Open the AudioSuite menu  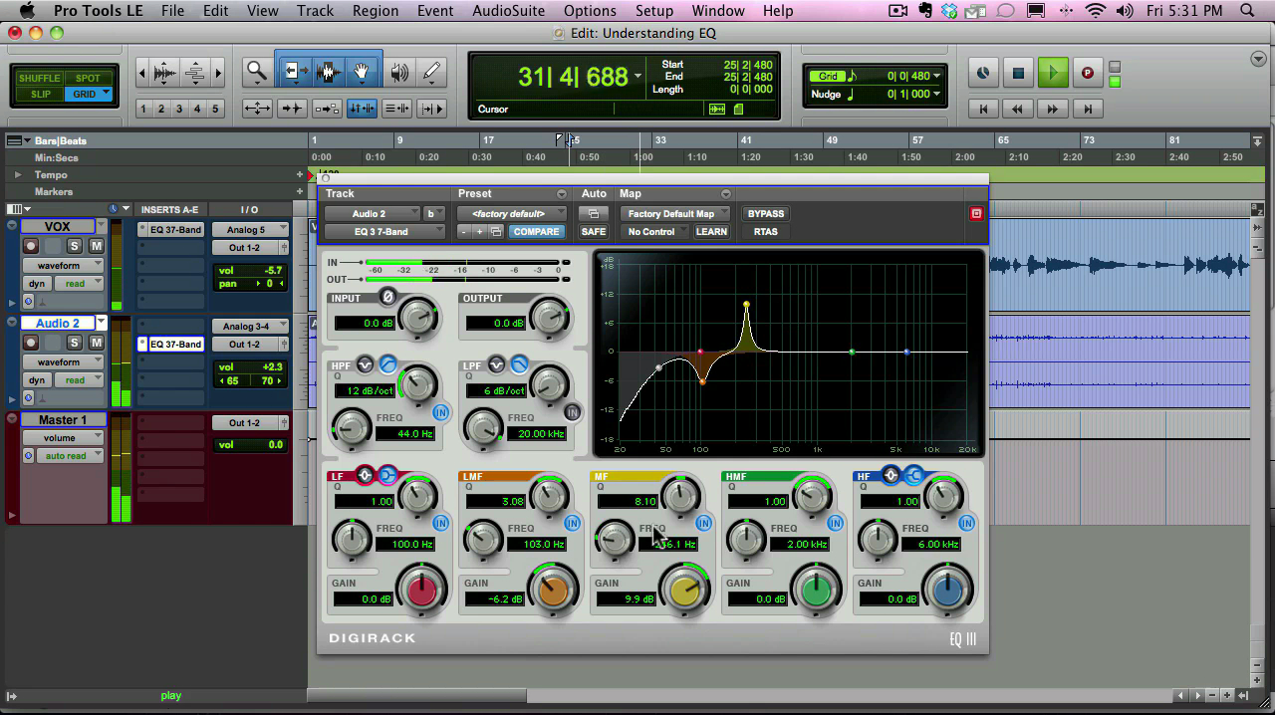pyautogui.click(x=508, y=11)
